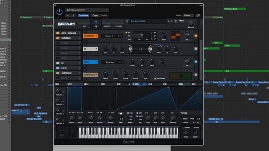Toggle the Distortion module enable button

(x=196, y=36)
